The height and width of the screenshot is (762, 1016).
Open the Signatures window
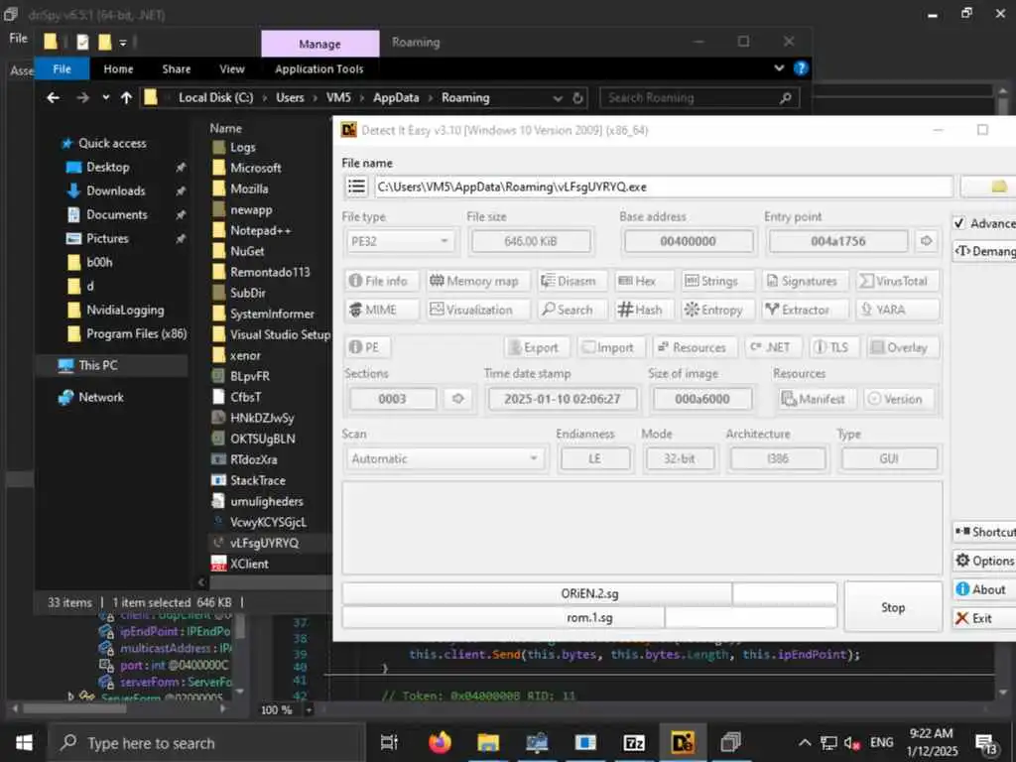tap(806, 281)
